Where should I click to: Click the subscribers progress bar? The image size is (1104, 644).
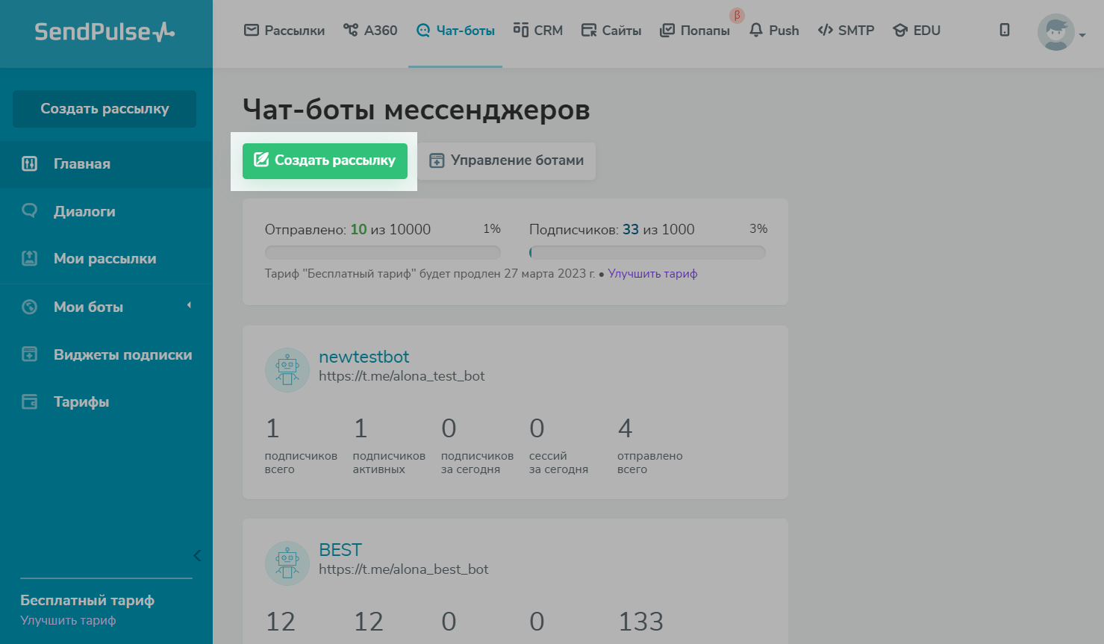[647, 252]
